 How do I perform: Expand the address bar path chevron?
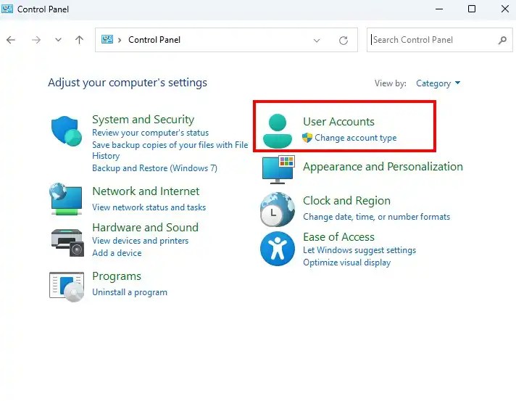point(120,40)
